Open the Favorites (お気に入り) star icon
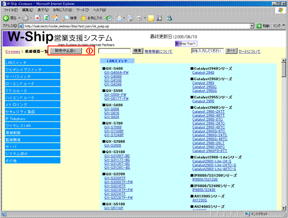Screen dimensions: 288x218 tap(83, 18)
